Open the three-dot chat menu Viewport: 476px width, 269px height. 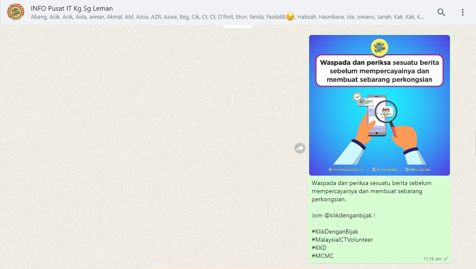tap(462, 12)
